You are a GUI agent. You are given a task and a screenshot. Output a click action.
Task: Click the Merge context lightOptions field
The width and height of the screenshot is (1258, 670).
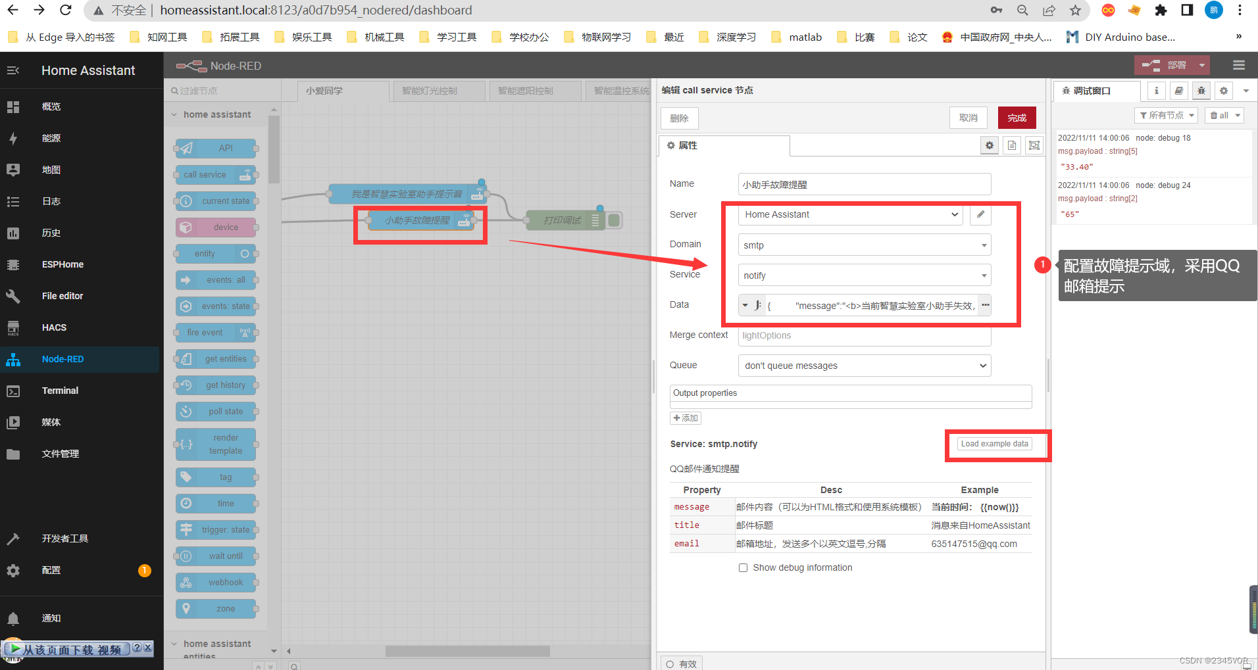pyautogui.click(x=865, y=335)
